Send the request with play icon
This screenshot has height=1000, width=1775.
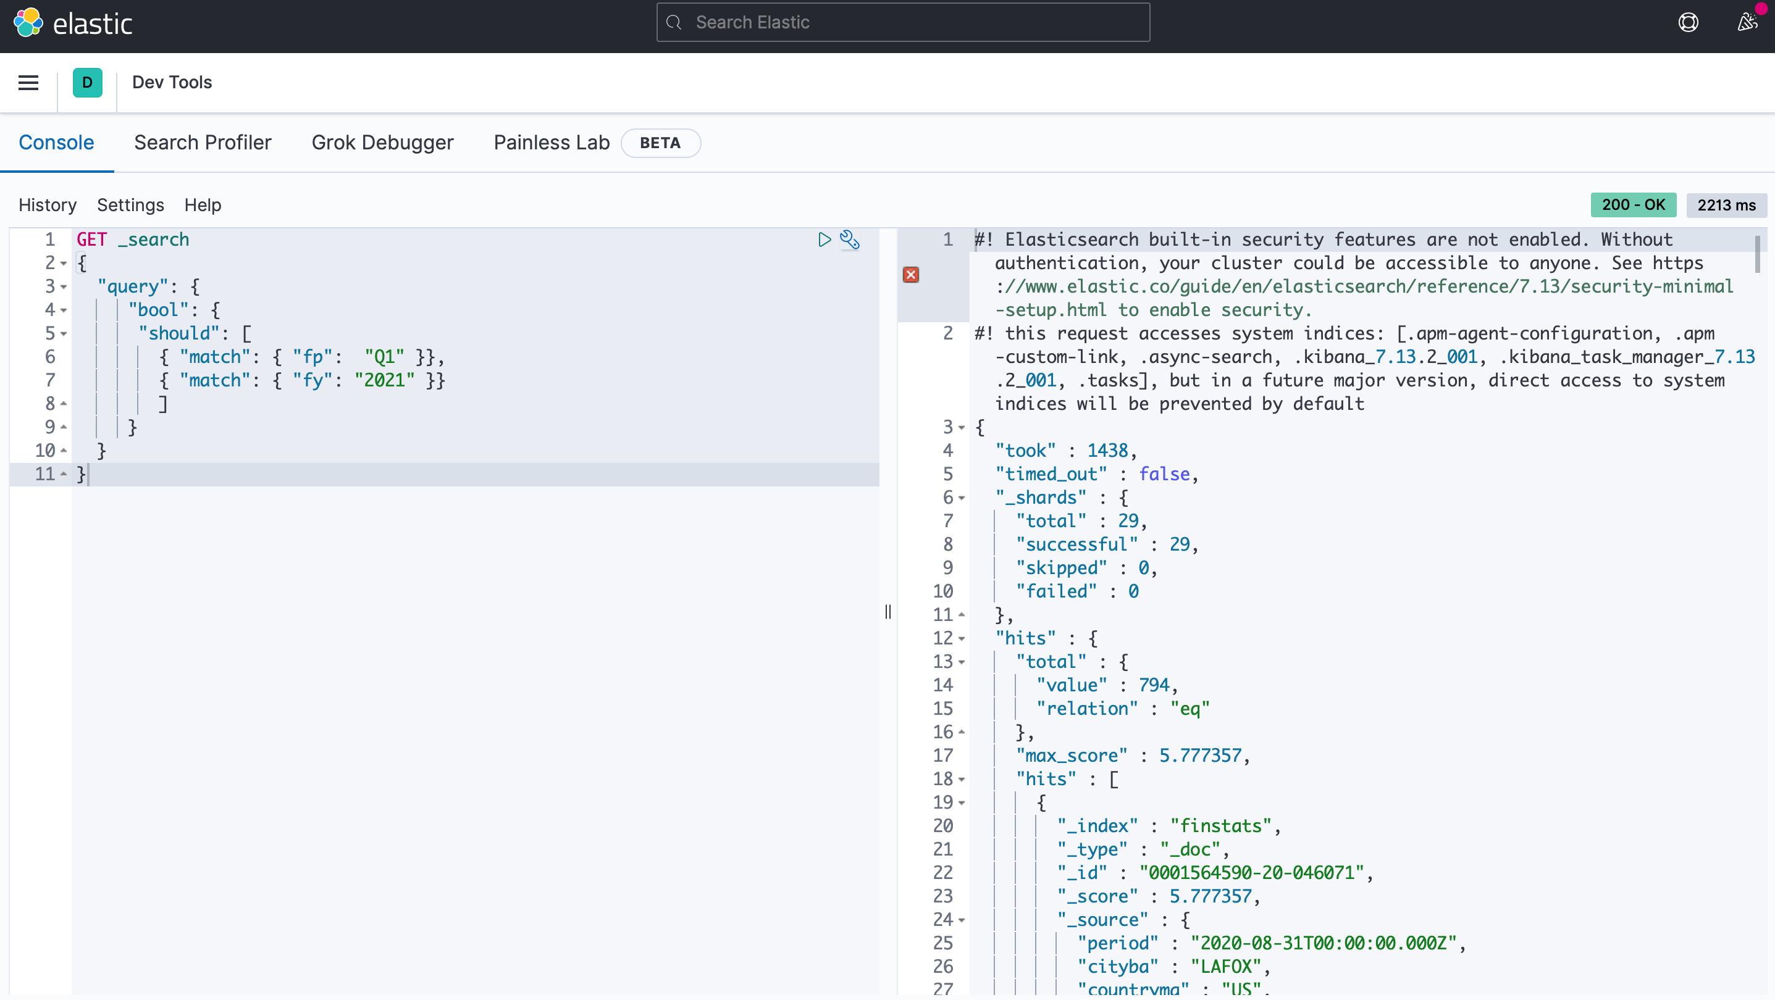(x=824, y=240)
